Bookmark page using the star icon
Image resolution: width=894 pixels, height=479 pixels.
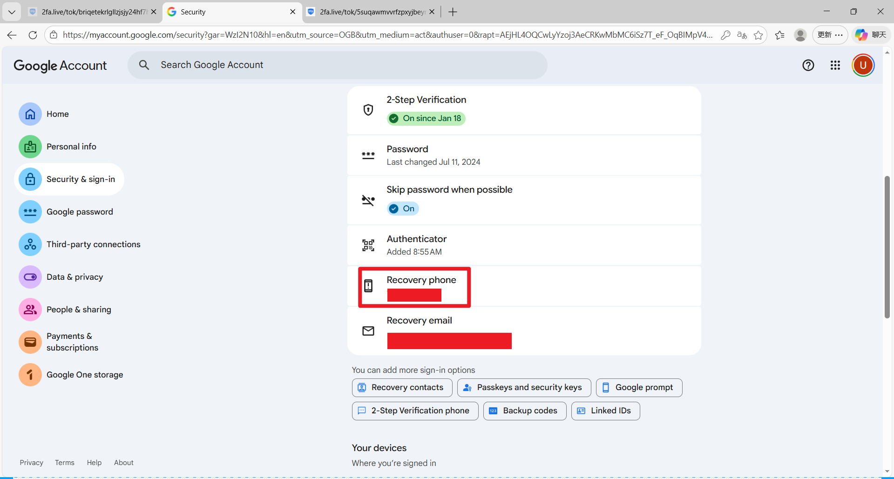click(758, 35)
